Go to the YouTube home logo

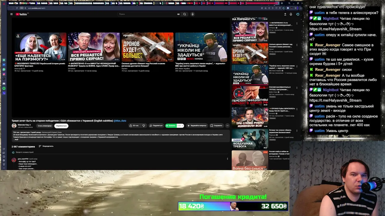click(22, 14)
